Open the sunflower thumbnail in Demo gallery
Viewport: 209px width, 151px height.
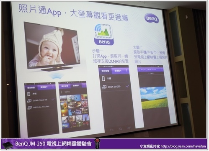64,105
